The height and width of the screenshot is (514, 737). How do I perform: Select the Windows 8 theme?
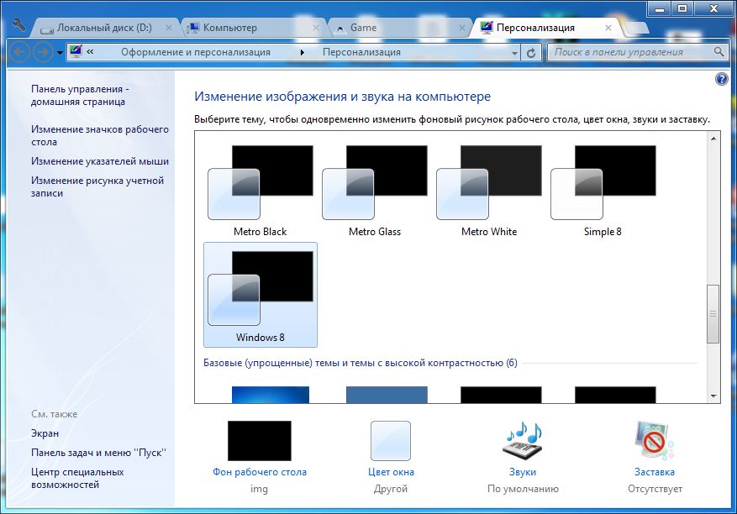[260, 295]
